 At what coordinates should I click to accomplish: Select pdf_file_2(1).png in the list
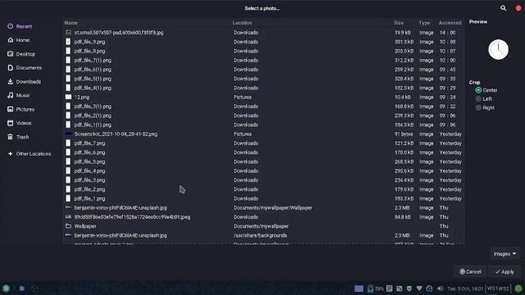[x=263, y=116]
